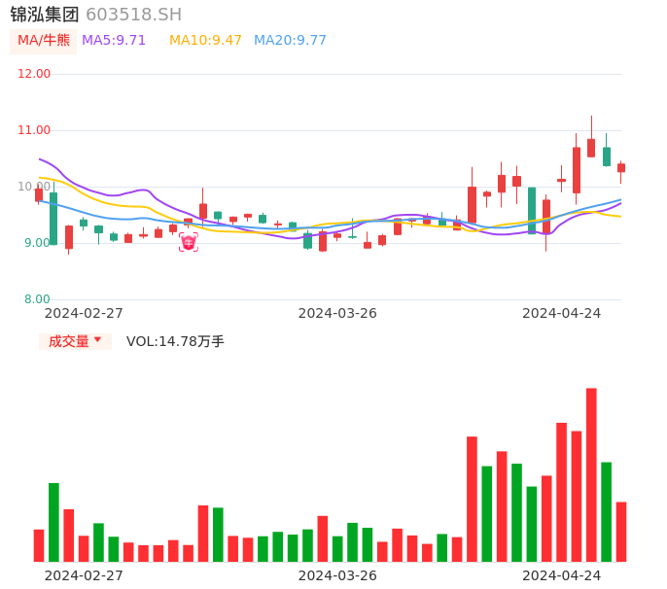
Task: Click the VOL:14.78万手 volume readout
Action: [x=175, y=341]
